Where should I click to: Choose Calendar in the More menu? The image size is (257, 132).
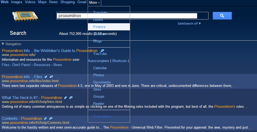point(100,68)
